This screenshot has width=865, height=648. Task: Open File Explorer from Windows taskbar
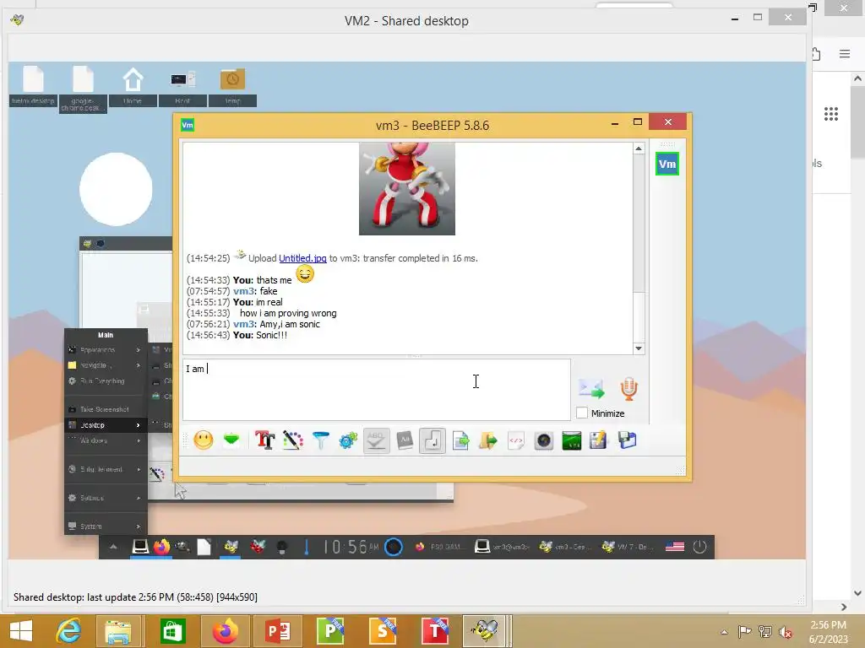[x=118, y=631]
